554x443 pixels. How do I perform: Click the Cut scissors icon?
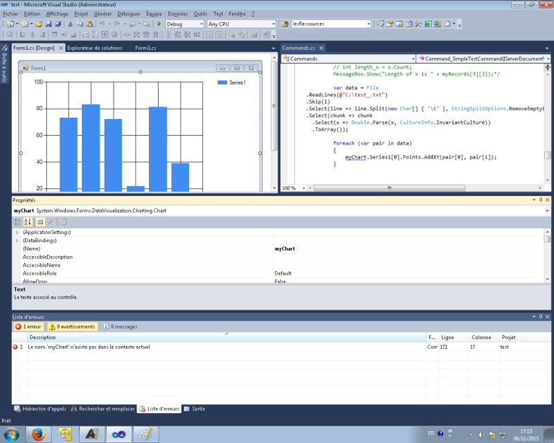tap(71, 24)
